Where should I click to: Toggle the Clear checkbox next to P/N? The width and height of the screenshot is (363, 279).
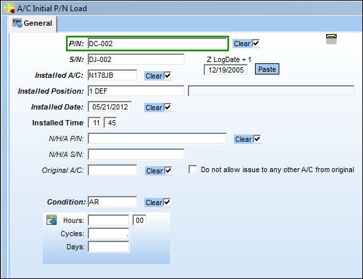256,44
